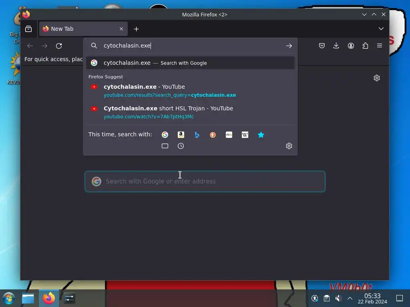Search this time in History

pyautogui.click(x=181, y=146)
